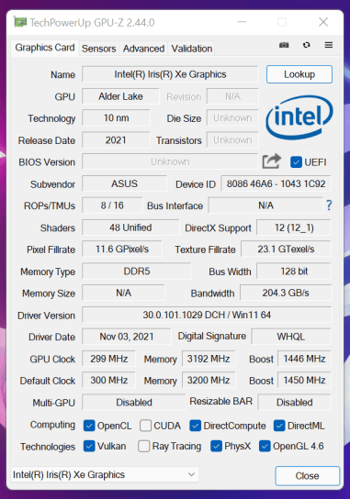Click the Bus Interface N/A field

point(265,205)
